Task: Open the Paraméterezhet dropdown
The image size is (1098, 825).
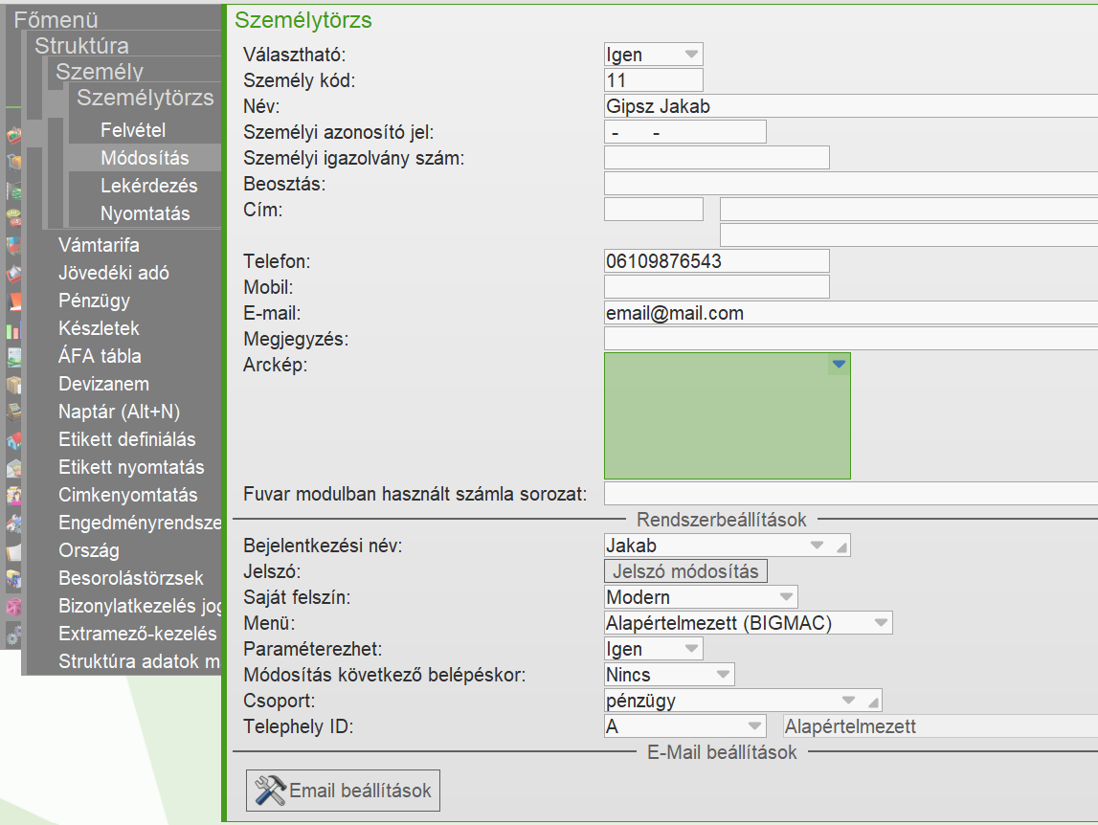Action: [691, 649]
